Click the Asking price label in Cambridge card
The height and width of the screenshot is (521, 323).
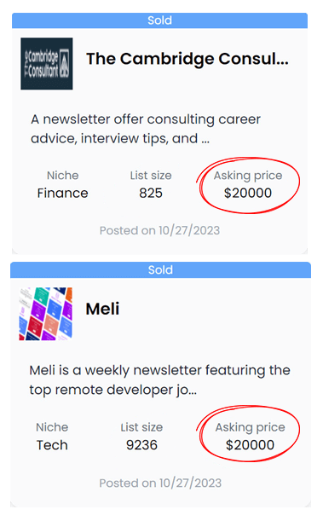tap(248, 176)
